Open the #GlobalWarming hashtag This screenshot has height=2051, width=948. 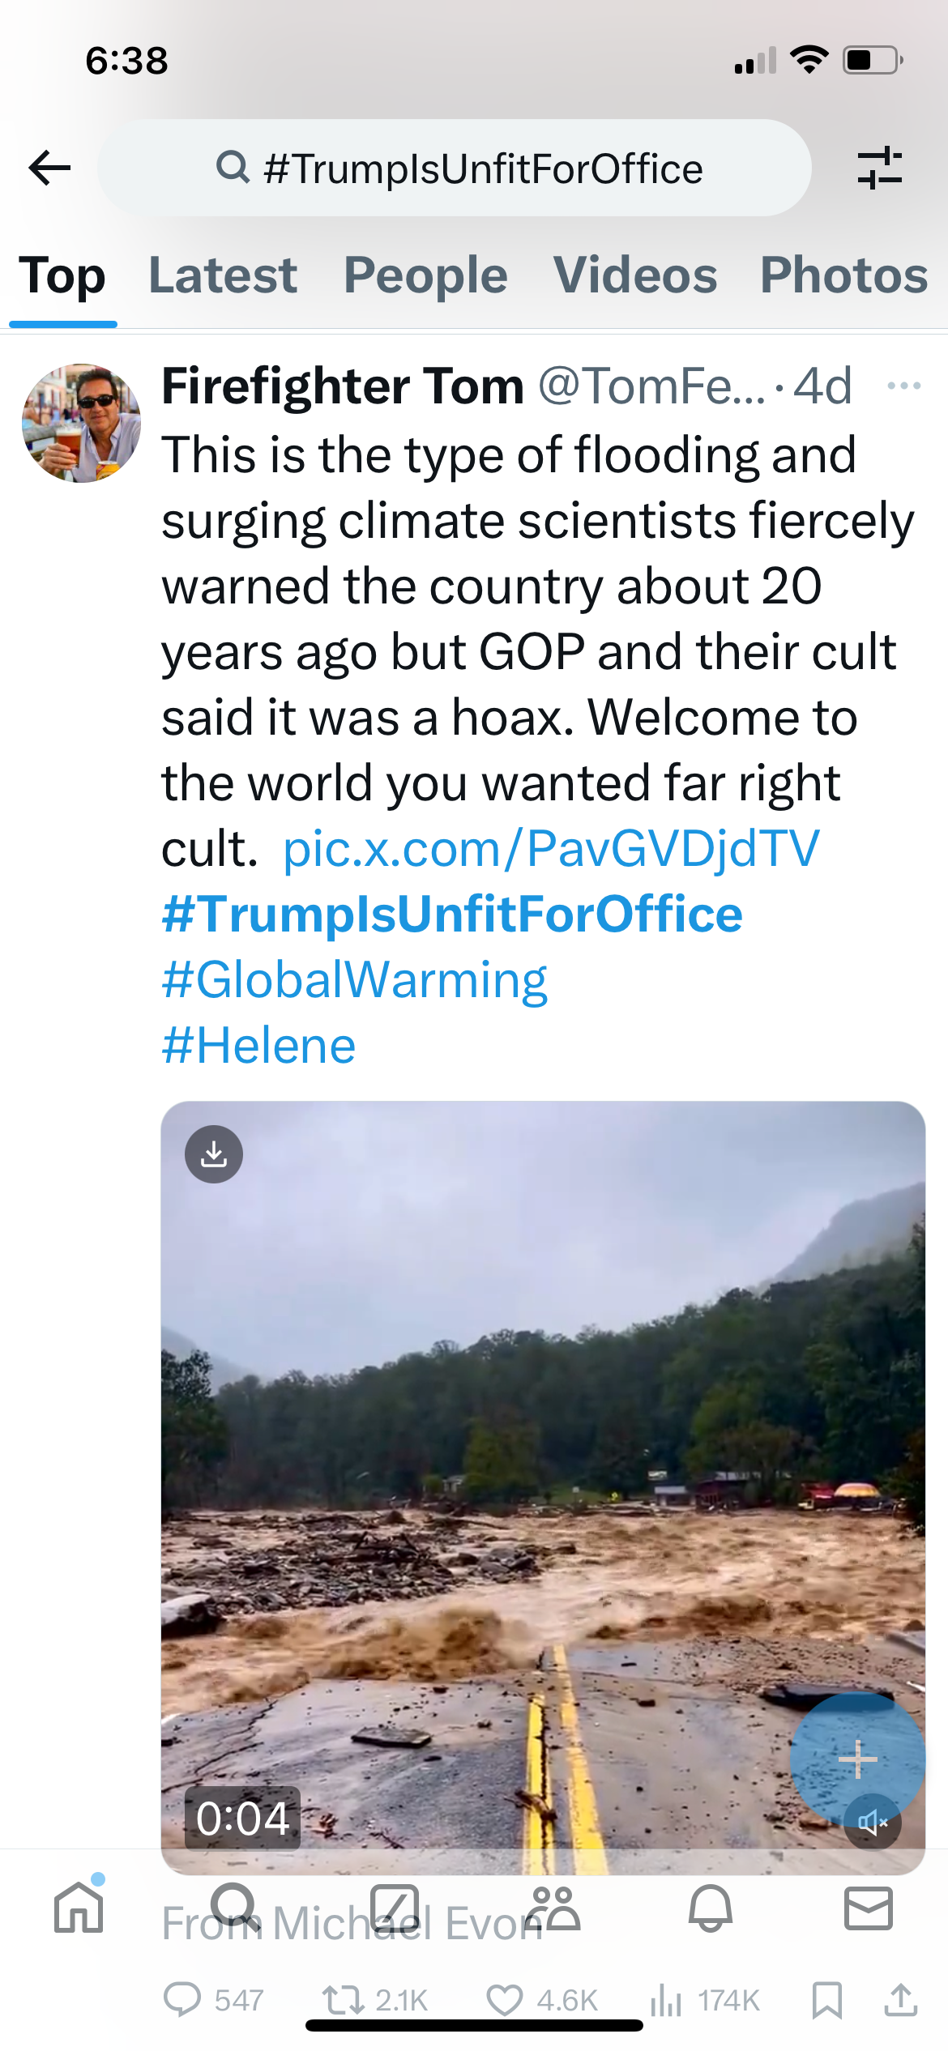pyautogui.click(x=355, y=980)
